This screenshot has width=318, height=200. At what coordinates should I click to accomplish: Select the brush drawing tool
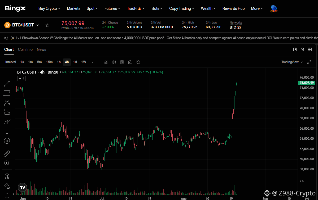coord(7,122)
